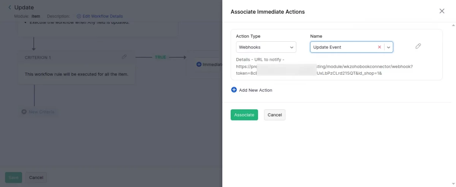Click the panel scrollbar up arrow

click(453, 25)
